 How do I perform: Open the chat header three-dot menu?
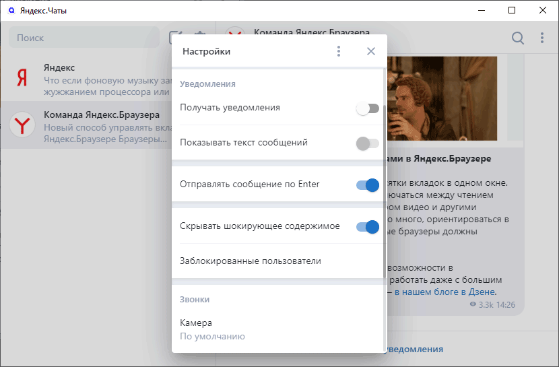542,38
